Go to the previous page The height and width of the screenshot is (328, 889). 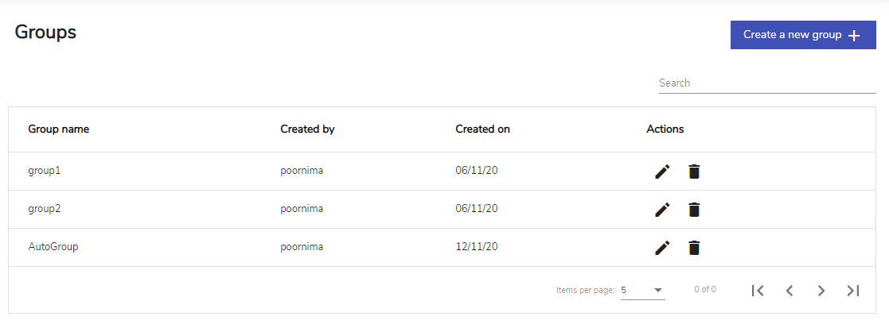pos(790,290)
